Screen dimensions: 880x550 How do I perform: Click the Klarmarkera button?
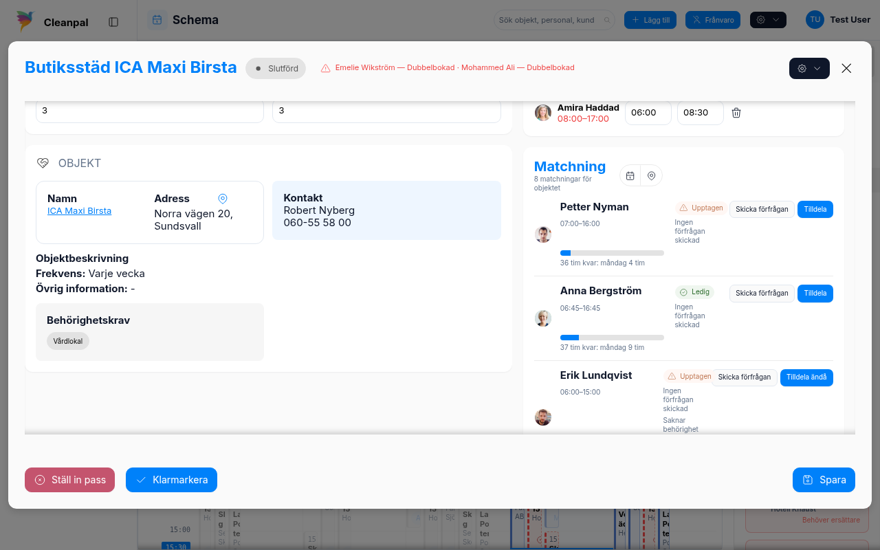[x=171, y=480]
